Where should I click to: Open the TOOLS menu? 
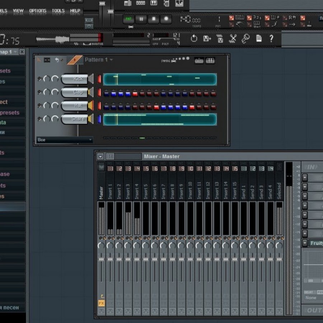tap(58, 11)
